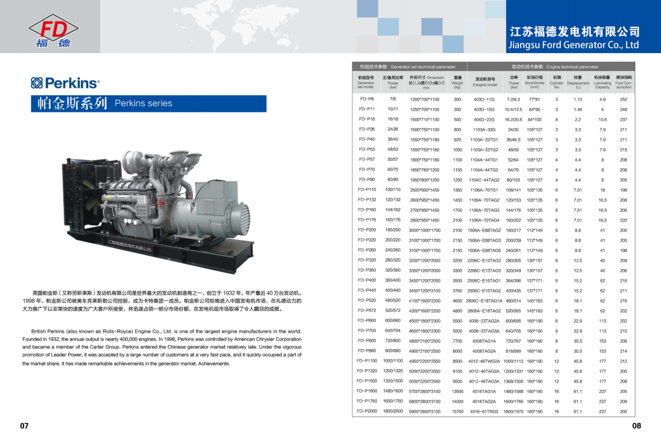Click the FD-P18 model cell

pos(367,119)
